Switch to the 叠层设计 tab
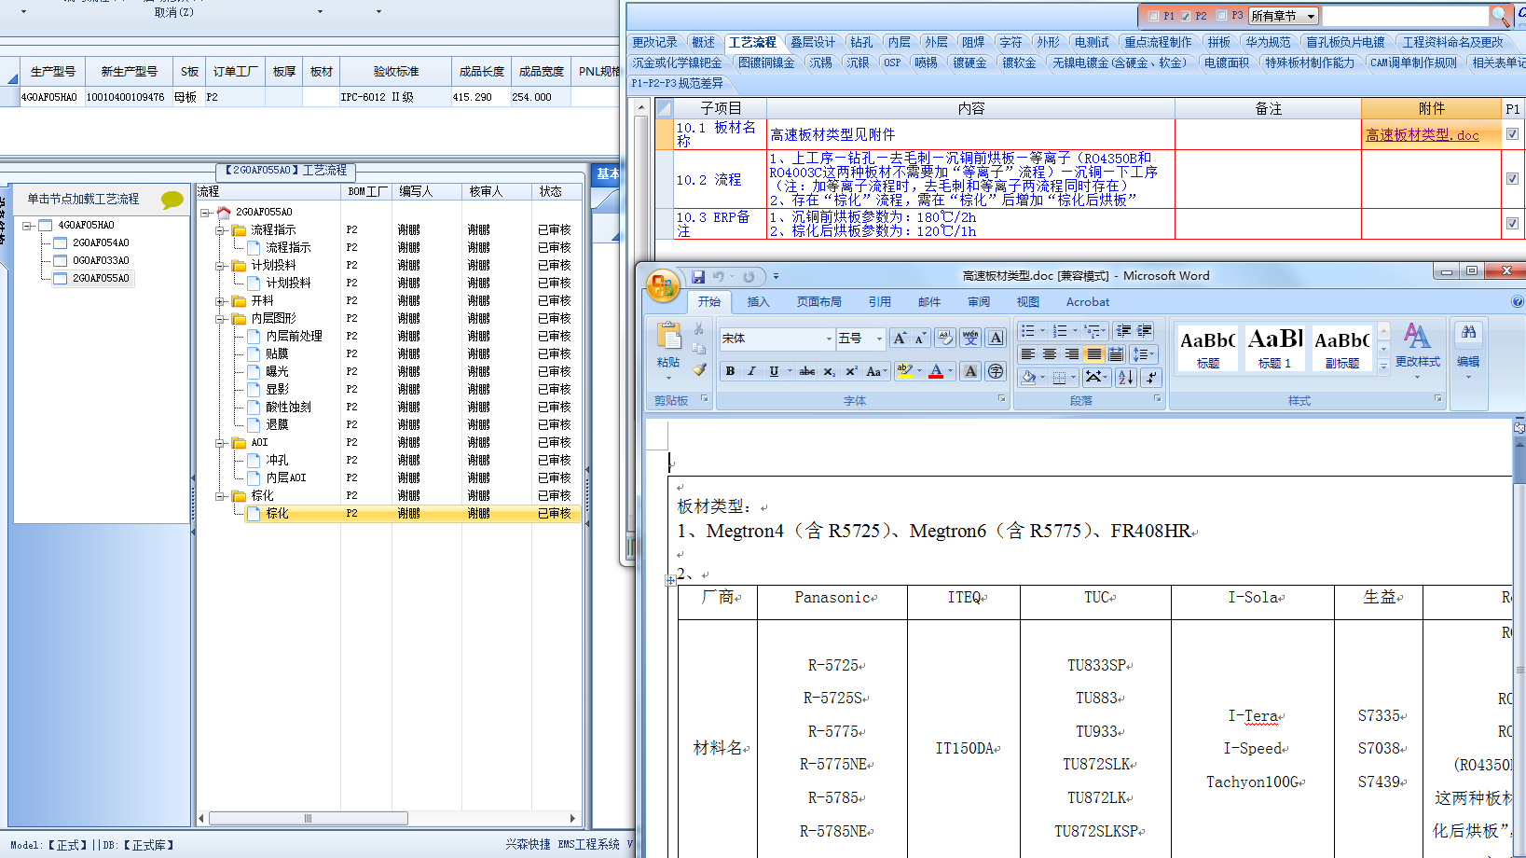This screenshot has height=858, width=1526. [x=812, y=42]
